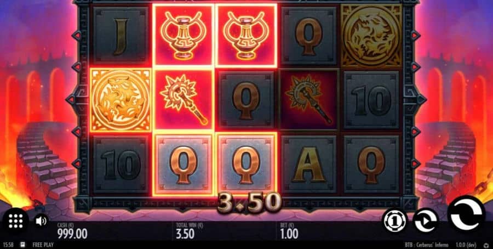Start autoplay with the autoplay button
Screen dimensions: 493x249
point(426,221)
